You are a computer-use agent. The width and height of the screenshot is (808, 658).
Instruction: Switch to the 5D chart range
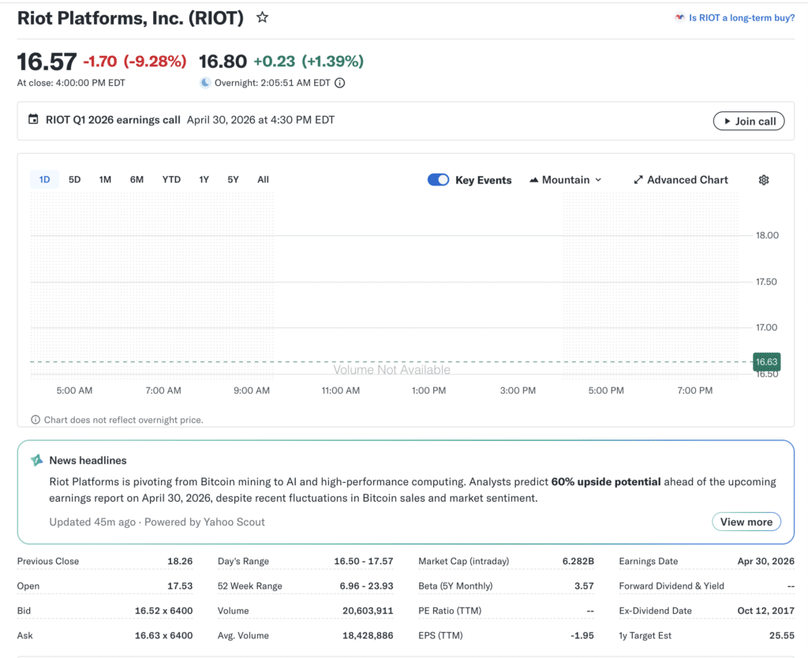coord(74,180)
